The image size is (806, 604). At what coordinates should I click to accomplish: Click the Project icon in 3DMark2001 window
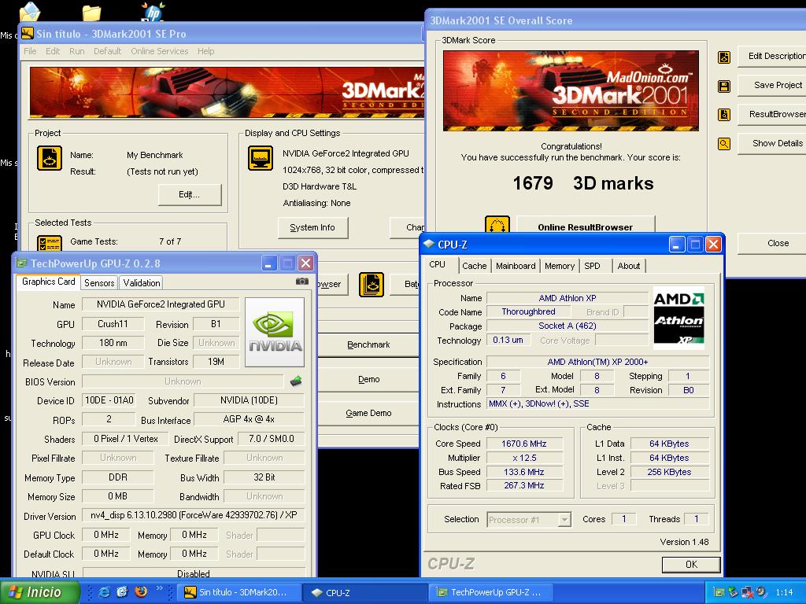(50, 158)
